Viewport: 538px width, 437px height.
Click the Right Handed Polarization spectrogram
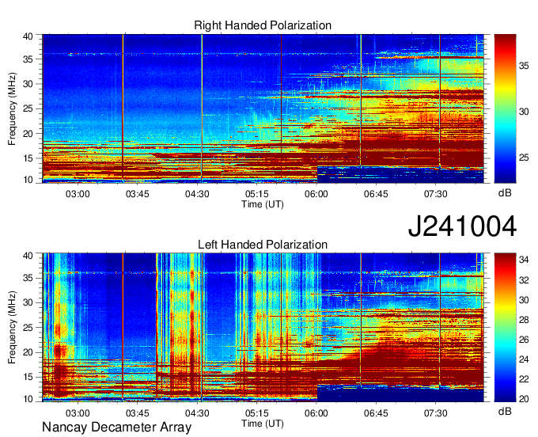tap(263, 108)
